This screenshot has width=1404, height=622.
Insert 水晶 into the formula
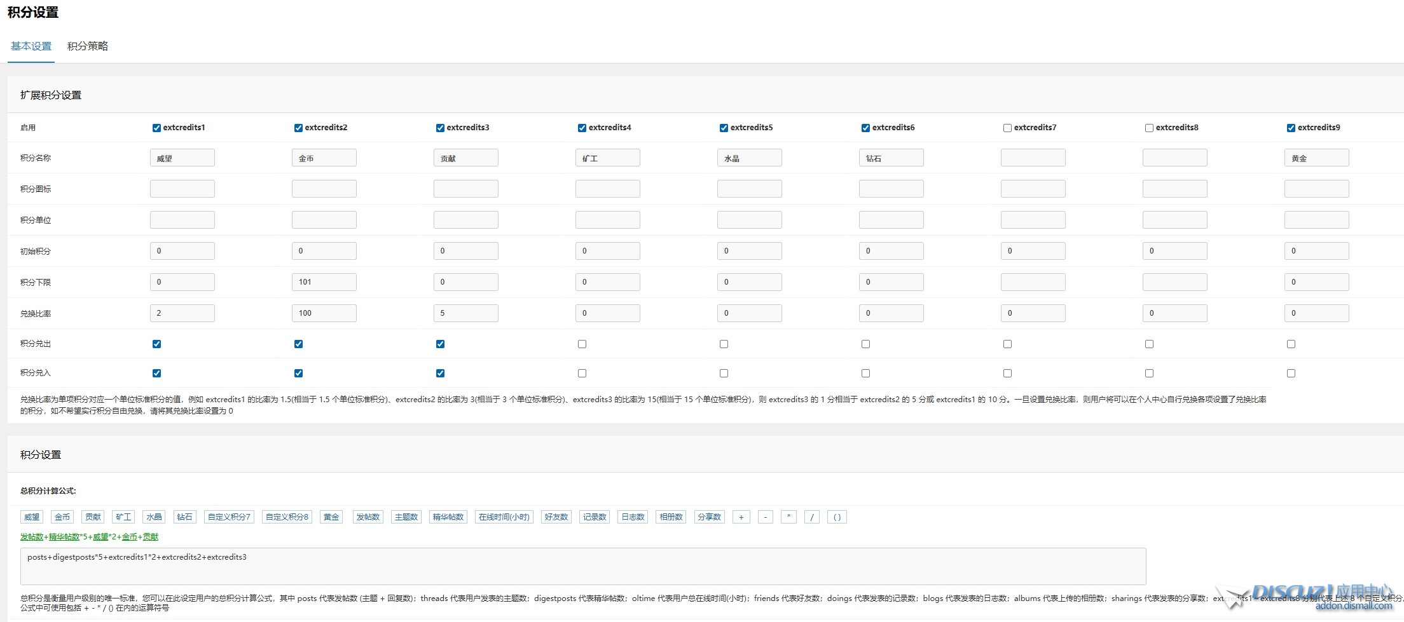pyautogui.click(x=154, y=517)
